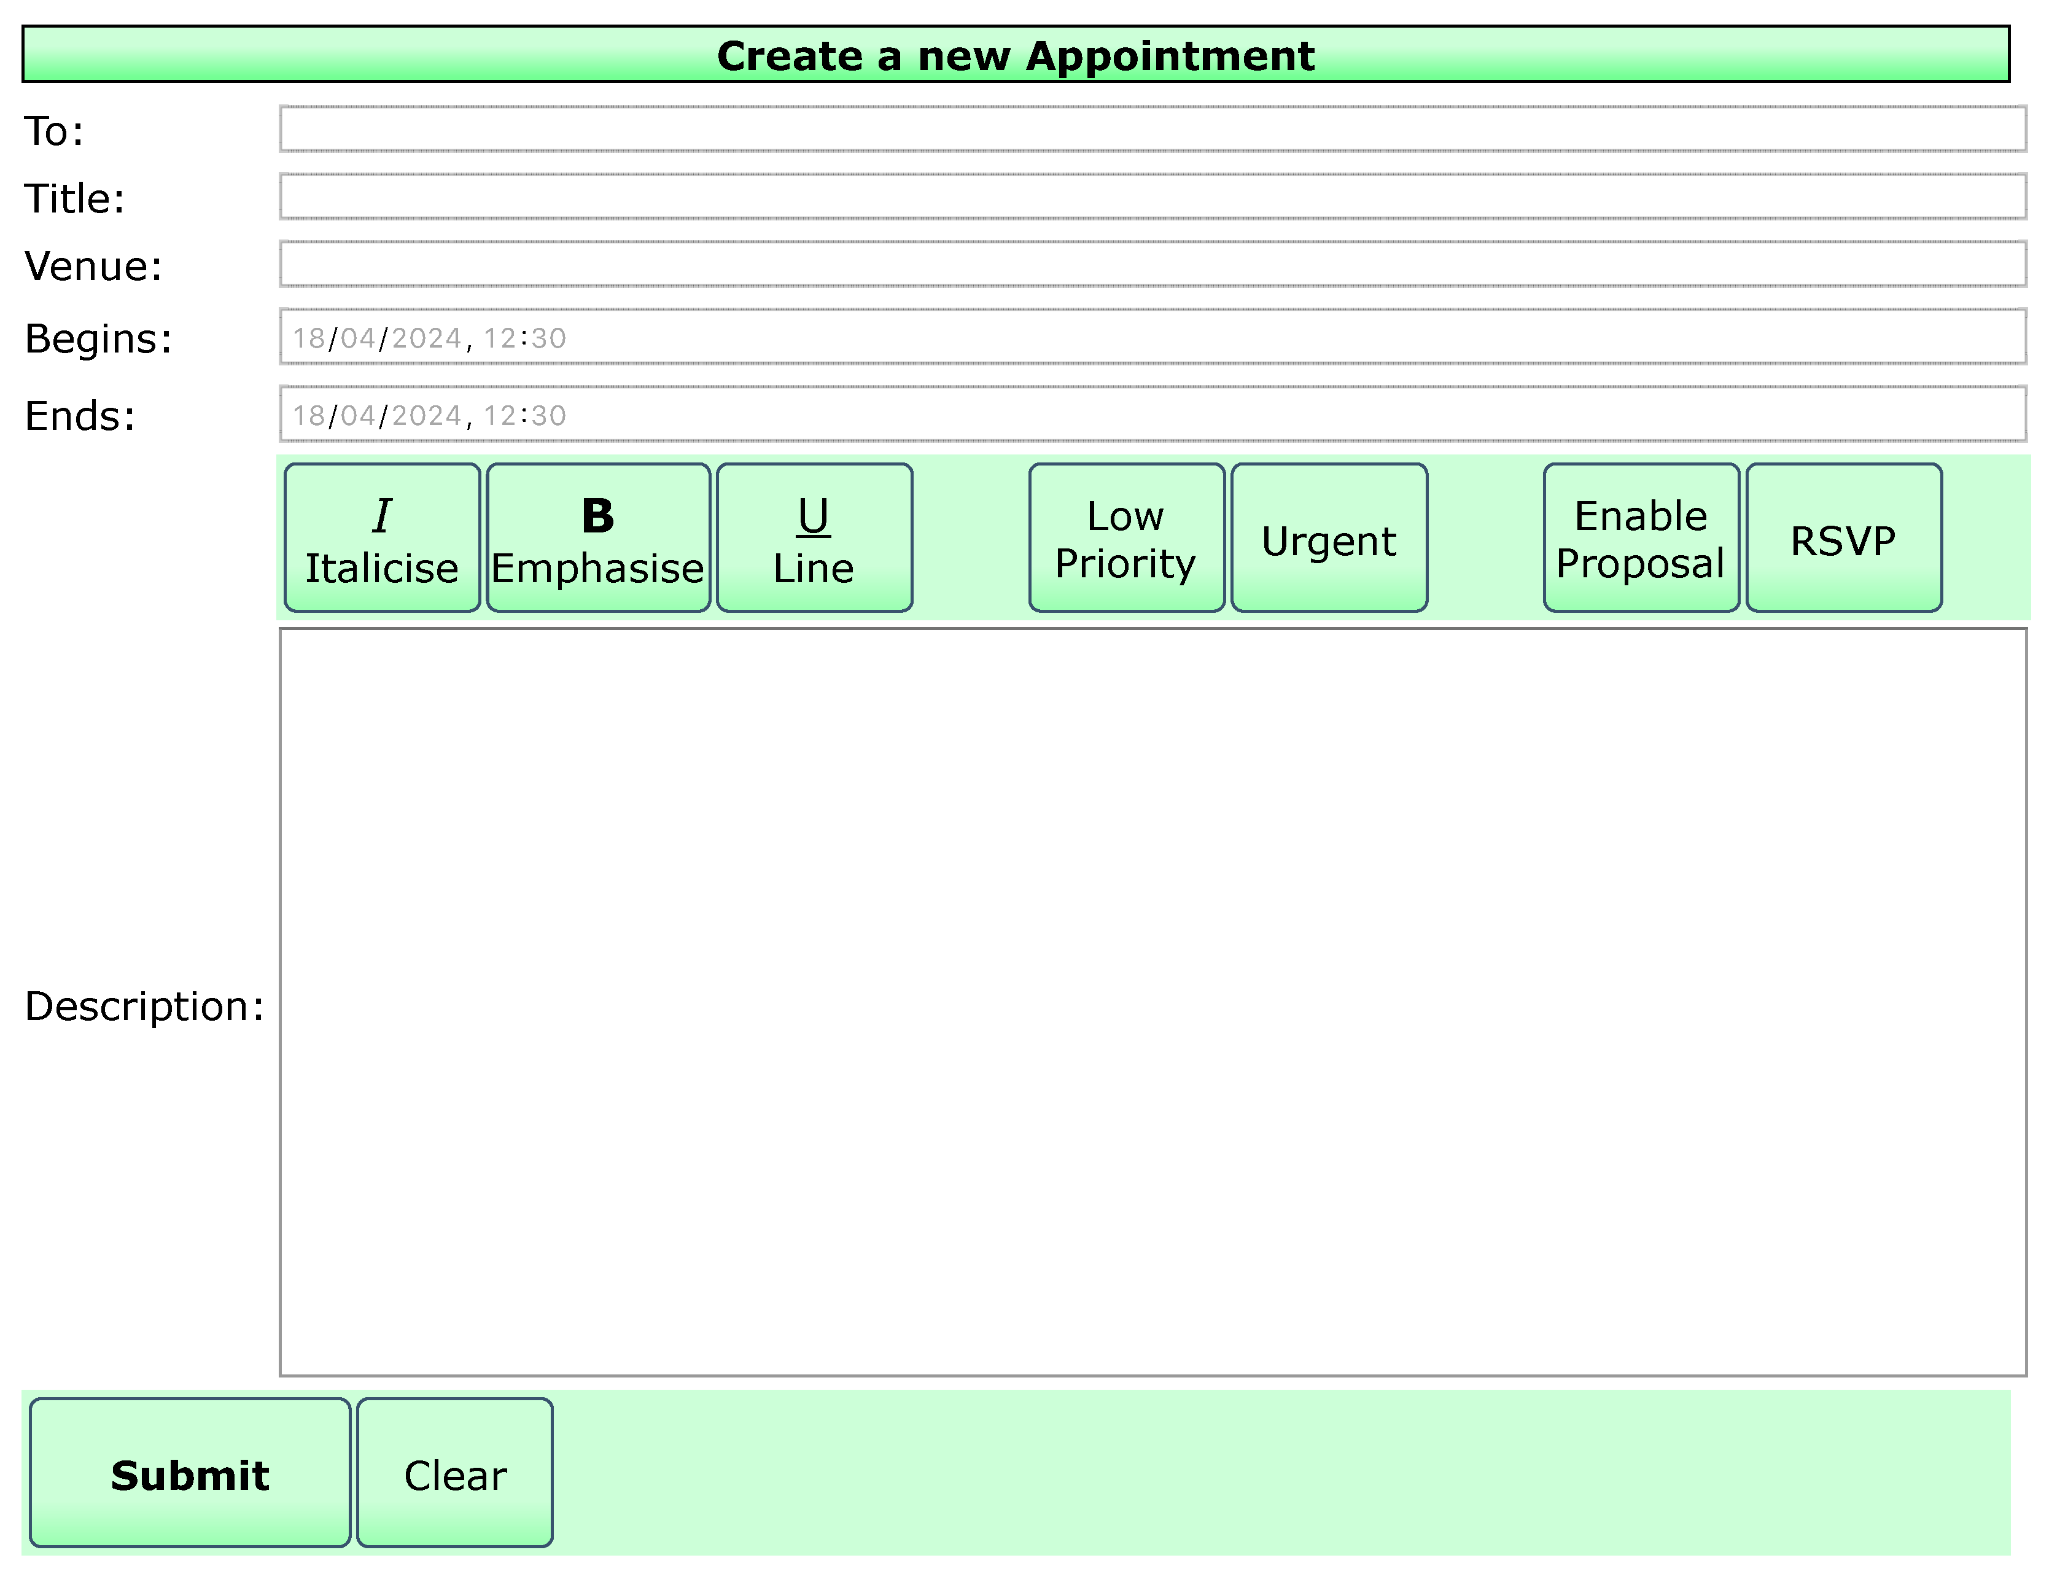This screenshot has height=1582, width=2060.
Task: Mark the appointment as Urgent
Action: [1329, 538]
